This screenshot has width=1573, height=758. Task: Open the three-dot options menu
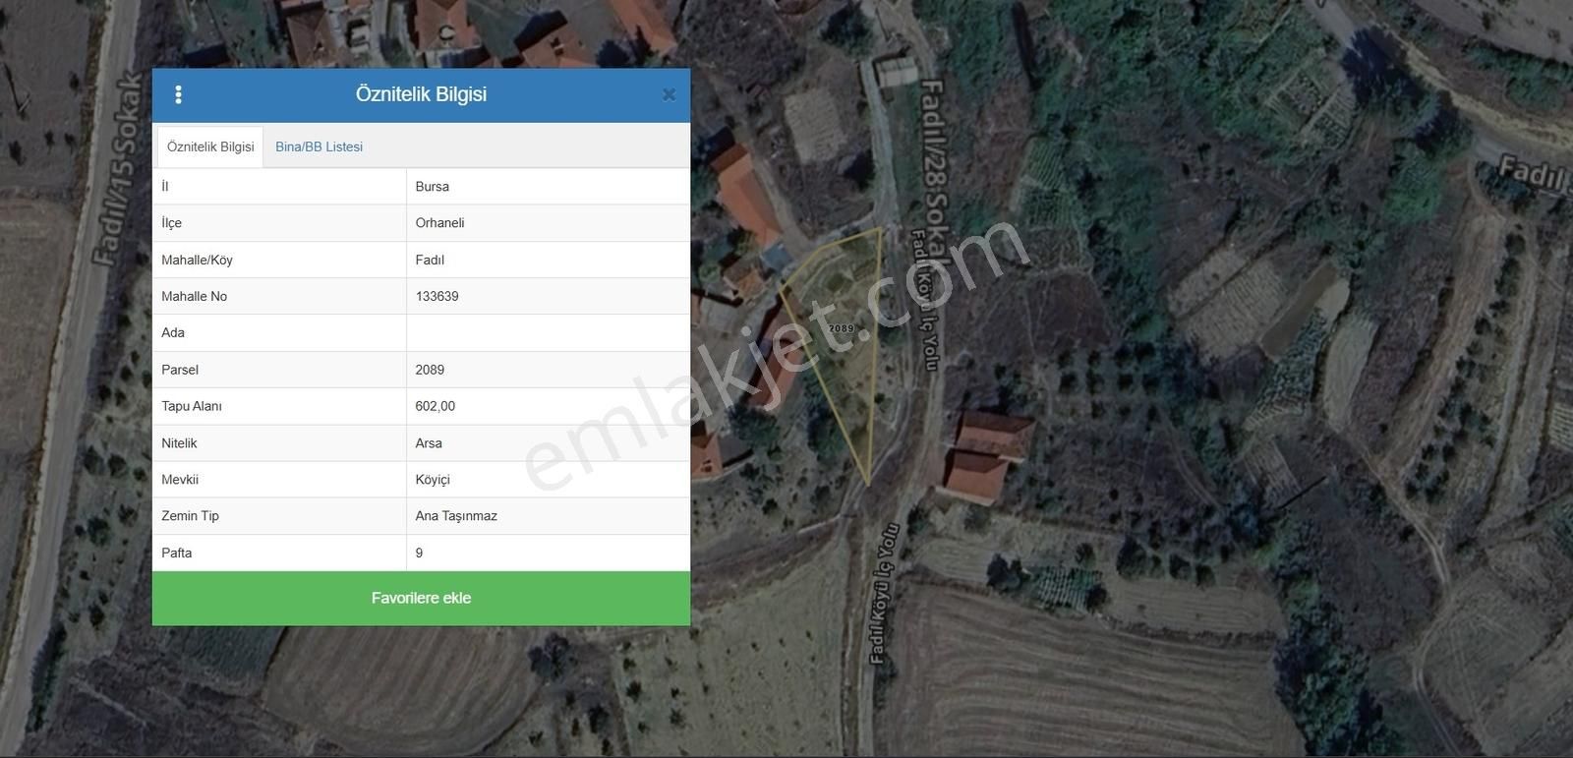(178, 94)
